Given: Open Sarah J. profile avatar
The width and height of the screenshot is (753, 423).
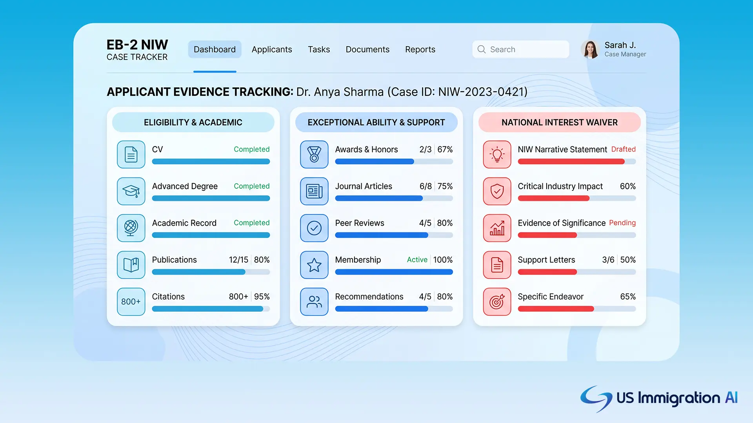Looking at the screenshot, I should [x=590, y=49].
